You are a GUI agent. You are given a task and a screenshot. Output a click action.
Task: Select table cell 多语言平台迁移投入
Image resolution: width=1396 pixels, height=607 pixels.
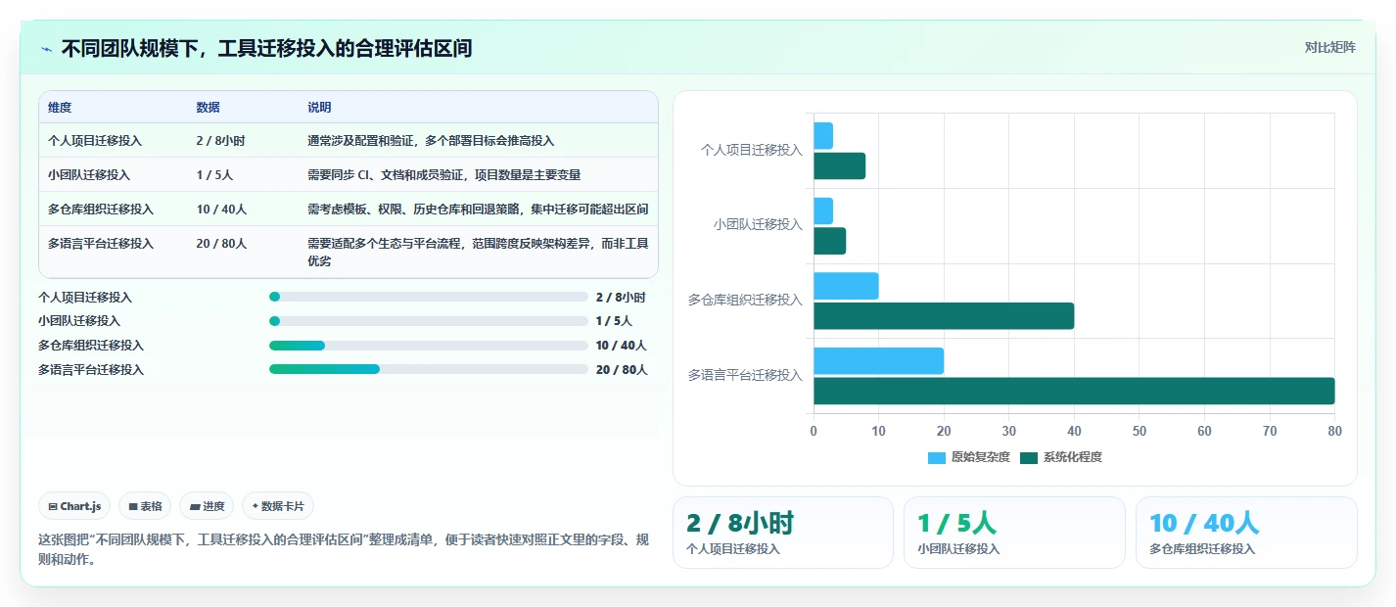(101, 244)
